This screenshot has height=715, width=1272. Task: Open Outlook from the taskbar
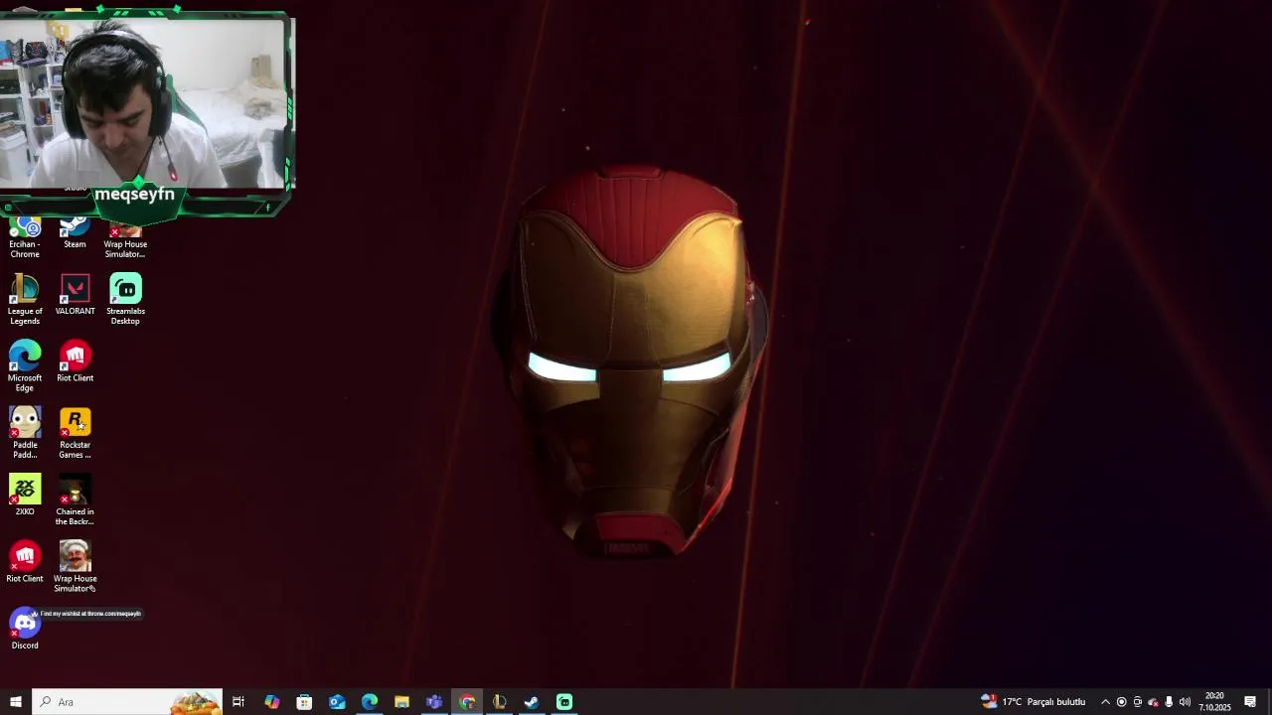point(337,702)
